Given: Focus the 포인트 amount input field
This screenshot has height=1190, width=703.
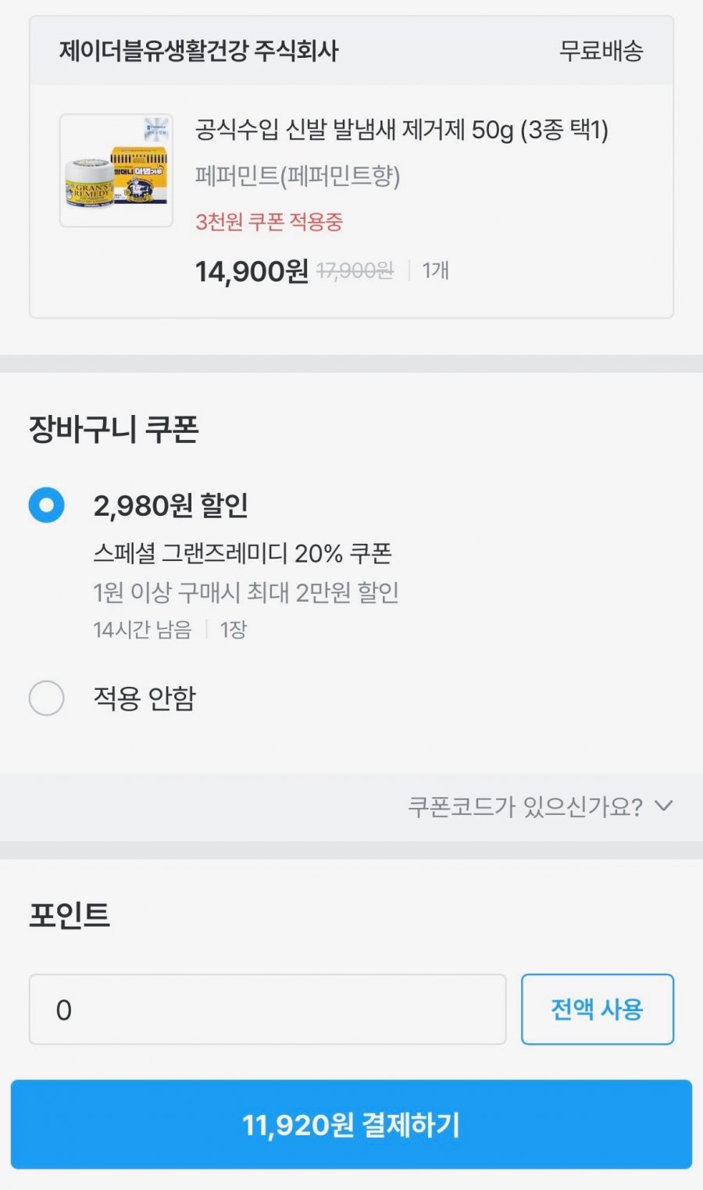Looking at the screenshot, I should tap(267, 1009).
